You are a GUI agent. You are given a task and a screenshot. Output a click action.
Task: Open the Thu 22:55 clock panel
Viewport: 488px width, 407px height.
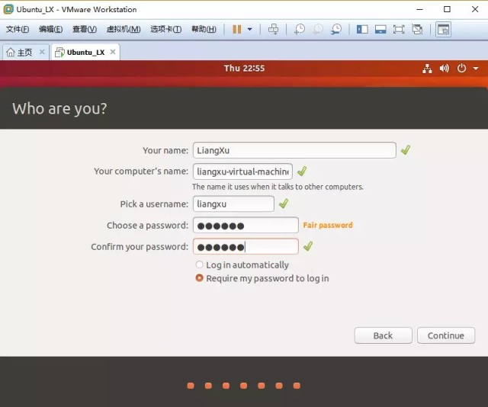point(244,69)
